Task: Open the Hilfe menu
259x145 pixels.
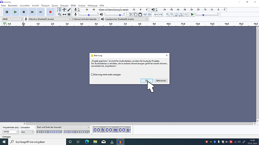Action: (102, 5)
